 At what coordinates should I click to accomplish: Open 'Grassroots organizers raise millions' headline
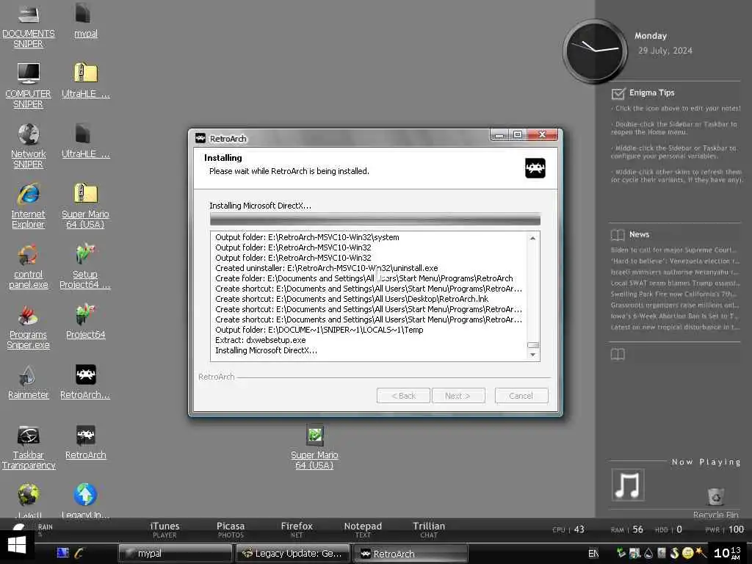(x=675, y=305)
